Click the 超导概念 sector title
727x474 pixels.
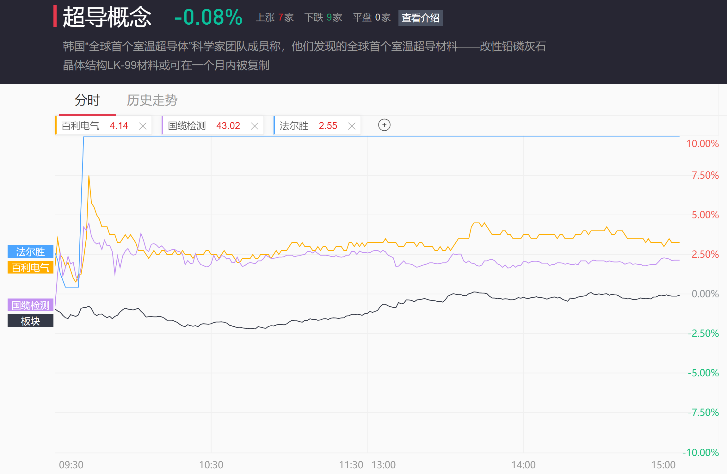(x=107, y=17)
